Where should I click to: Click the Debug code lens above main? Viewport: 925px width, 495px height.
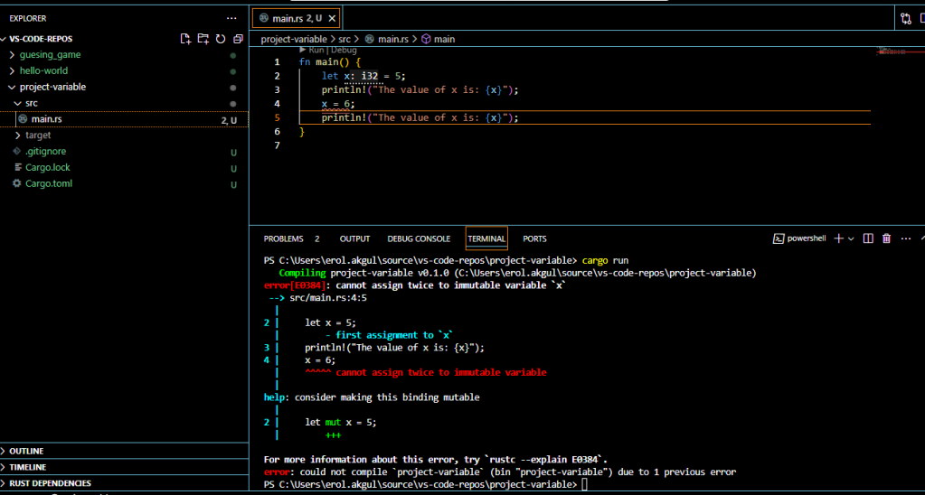click(x=345, y=51)
